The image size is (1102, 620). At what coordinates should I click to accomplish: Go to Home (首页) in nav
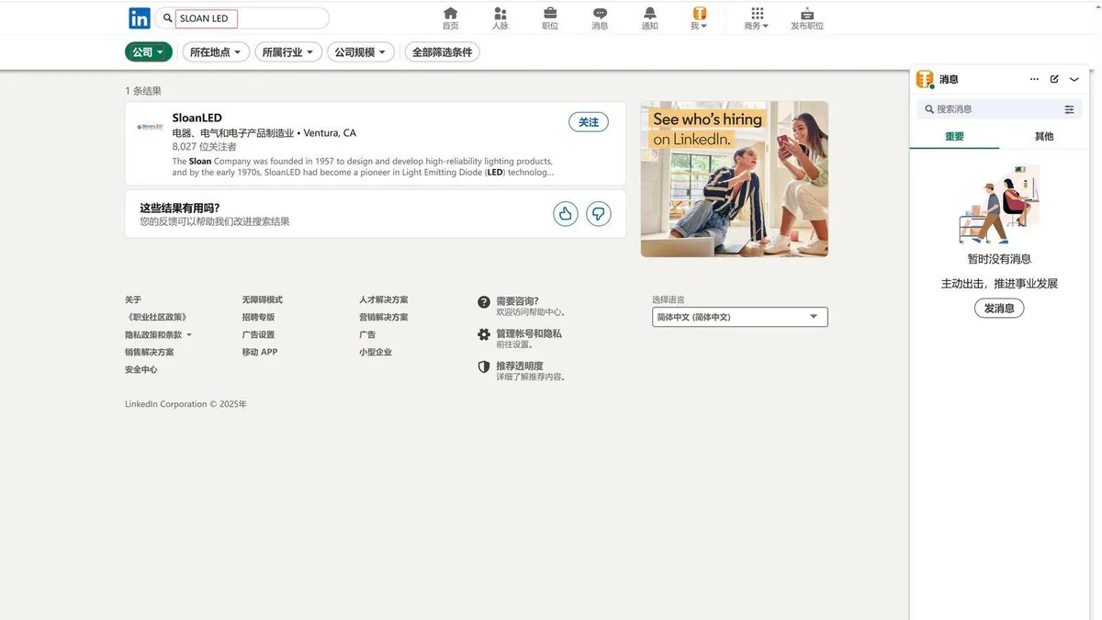[450, 18]
